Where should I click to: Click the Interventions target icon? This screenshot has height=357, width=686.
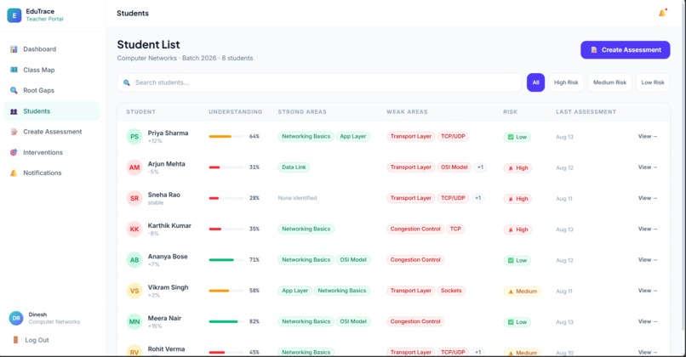(x=14, y=152)
